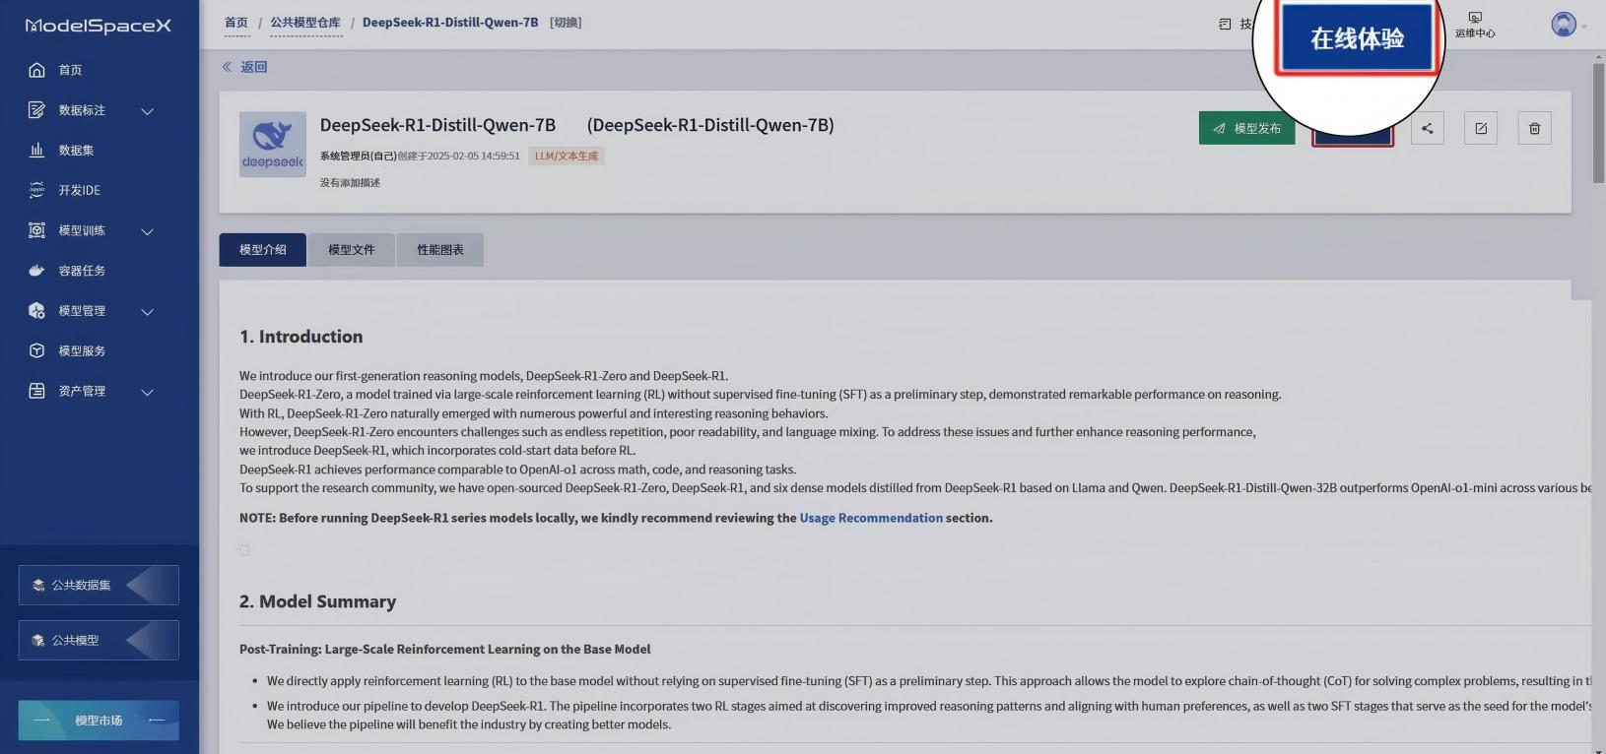Open the 开发IDE icon
Image resolution: width=1606 pixels, height=754 pixels.
click(36, 190)
